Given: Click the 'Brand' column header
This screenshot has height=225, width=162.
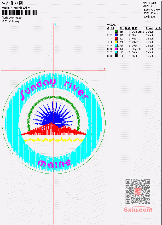Looking at the screenshot, I should click(149, 28).
